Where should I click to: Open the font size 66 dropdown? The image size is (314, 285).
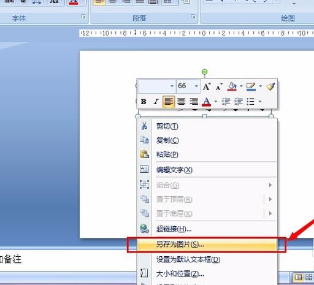196,86
